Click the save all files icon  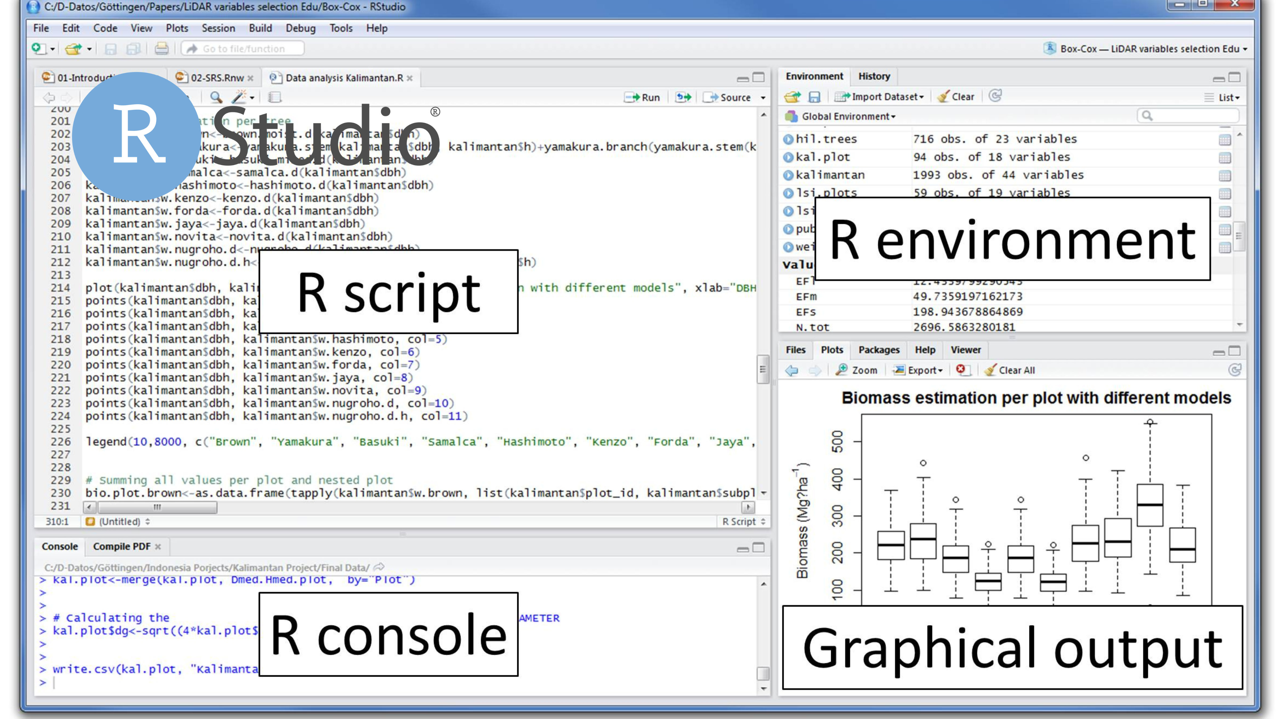[x=133, y=49]
